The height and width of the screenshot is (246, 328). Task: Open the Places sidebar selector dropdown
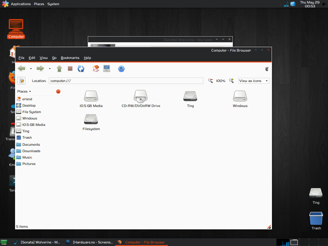(x=24, y=91)
